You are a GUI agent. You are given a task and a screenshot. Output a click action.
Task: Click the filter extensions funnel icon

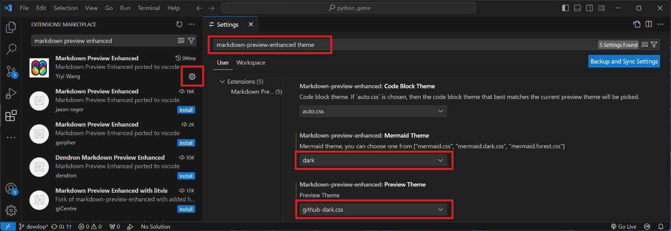click(x=191, y=41)
